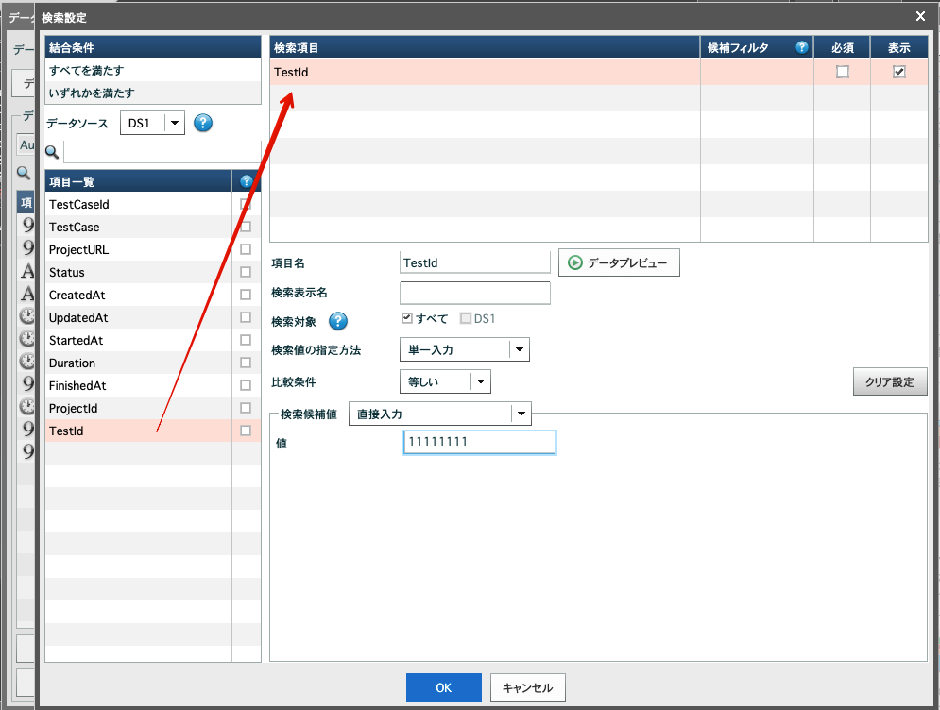Click the 表示 column header
The width and height of the screenshot is (940, 710).
(x=899, y=47)
